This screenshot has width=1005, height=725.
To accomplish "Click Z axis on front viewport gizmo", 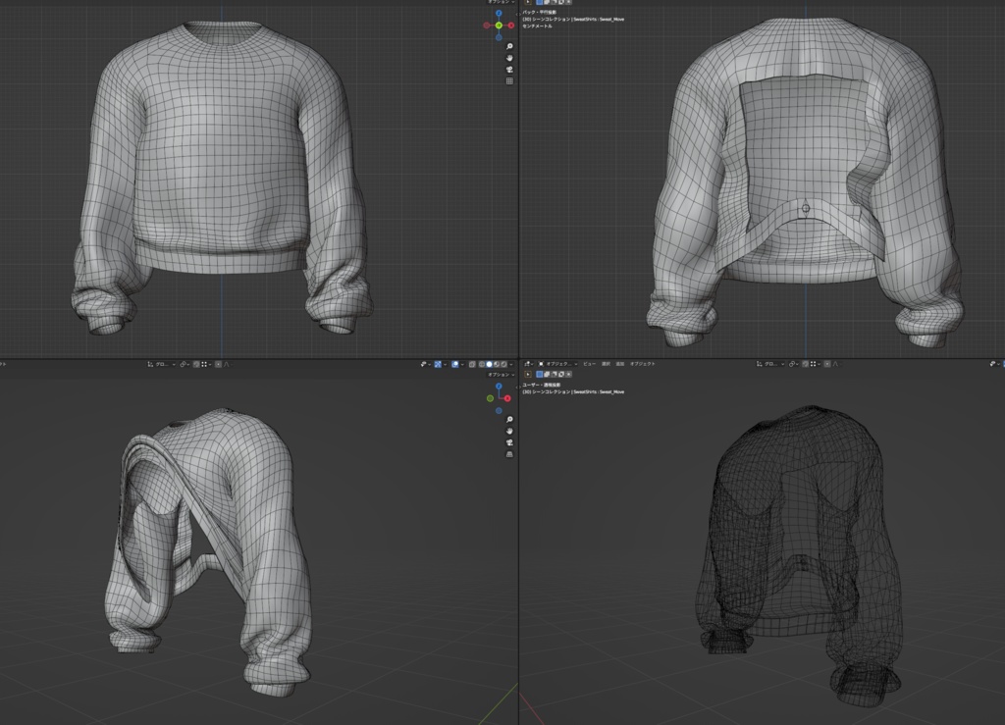I will tap(499, 14).
